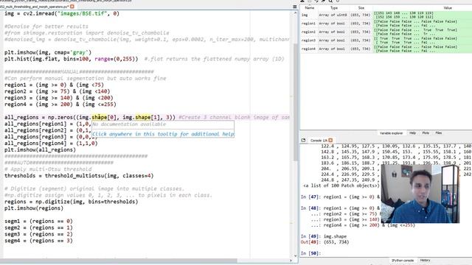Select the region3 variable name
472x265 pixels.
[308, 40]
